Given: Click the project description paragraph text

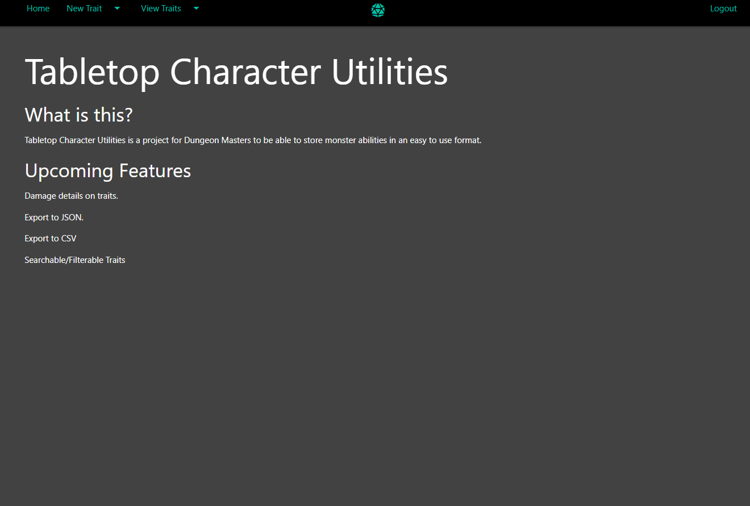Looking at the screenshot, I should (x=253, y=140).
